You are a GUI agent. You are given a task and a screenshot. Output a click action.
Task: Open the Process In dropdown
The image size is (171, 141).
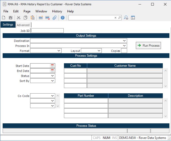tap(124, 46)
